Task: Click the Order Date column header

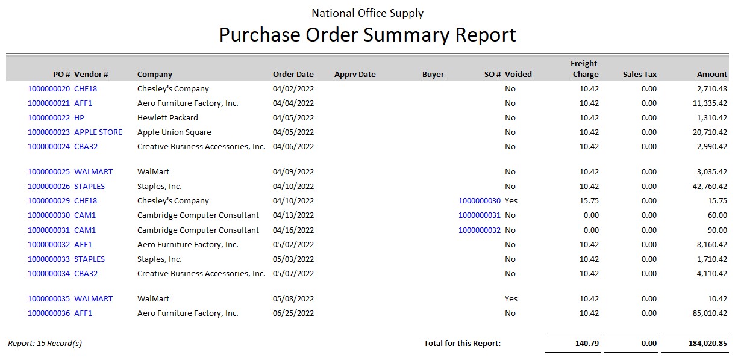Action: 293,75
